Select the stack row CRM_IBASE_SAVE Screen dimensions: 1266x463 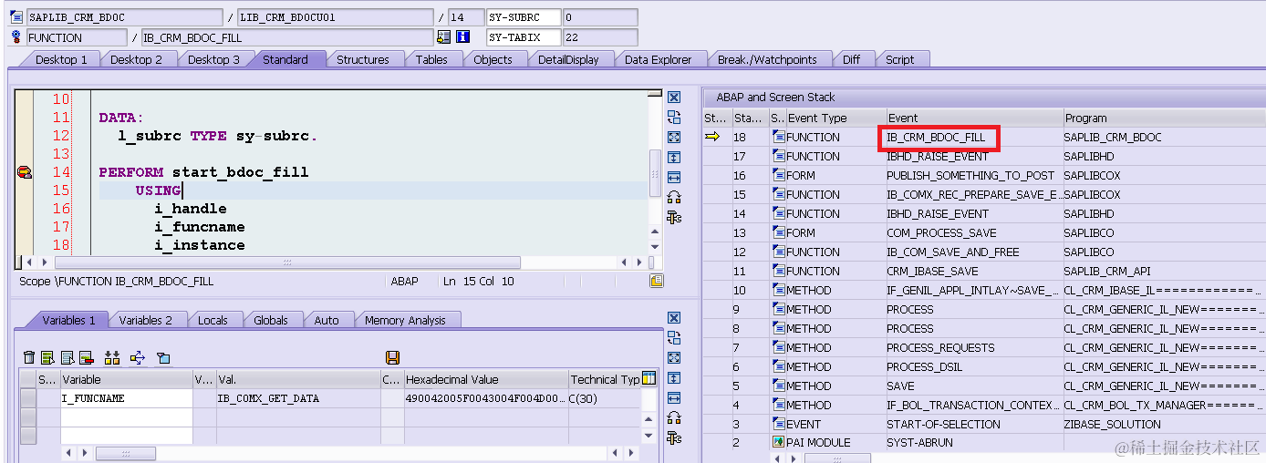click(984, 271)
